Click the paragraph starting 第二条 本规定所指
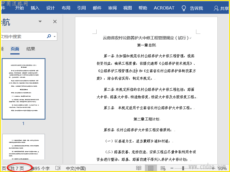 (146, 93)
